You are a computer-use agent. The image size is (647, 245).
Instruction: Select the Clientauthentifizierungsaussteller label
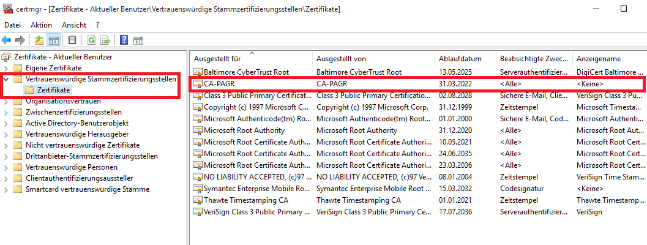coord(79,178)
